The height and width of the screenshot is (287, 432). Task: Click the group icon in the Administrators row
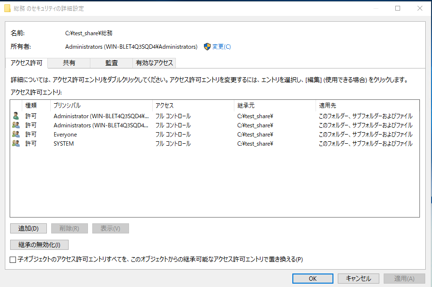16,125
